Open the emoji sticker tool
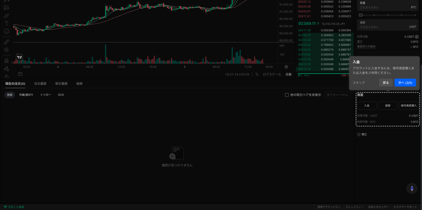This screenshot has width=422, height=210. tap(7, 31)
